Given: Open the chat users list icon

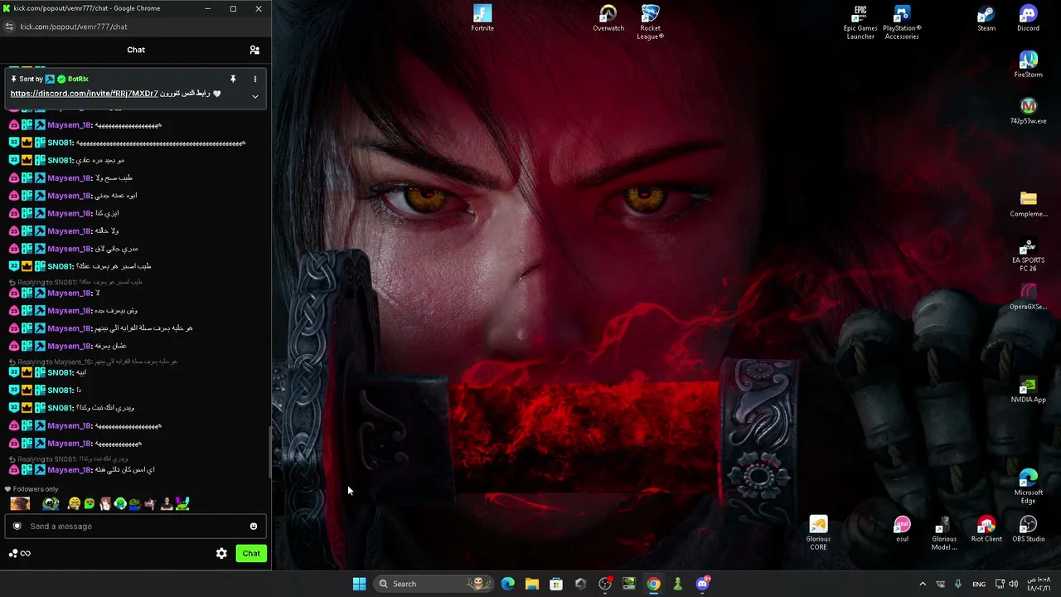Looking at the screenshot, I should [254, 50].
